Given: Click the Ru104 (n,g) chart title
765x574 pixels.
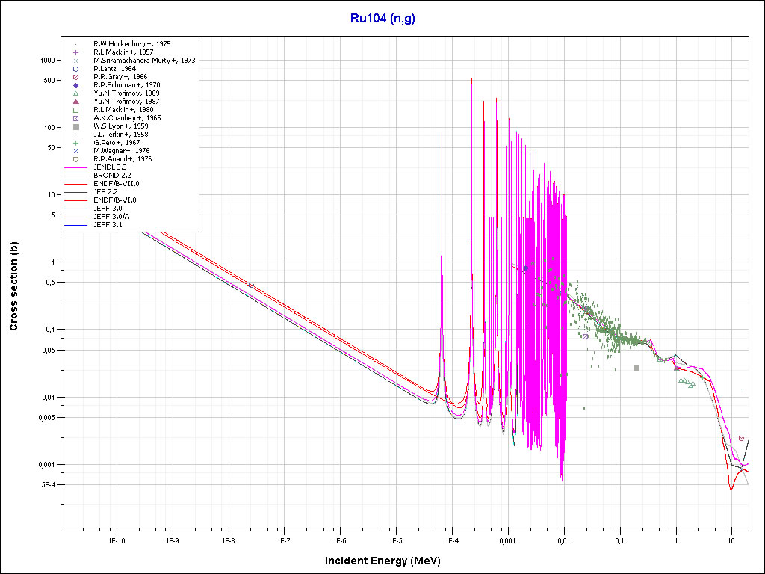Looking at the screenshot, I should point(382,19).
